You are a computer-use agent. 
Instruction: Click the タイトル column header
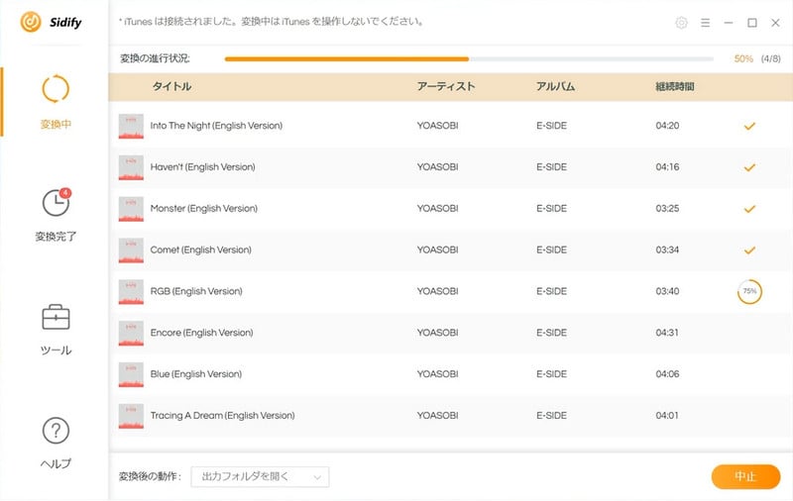[171, 86]
